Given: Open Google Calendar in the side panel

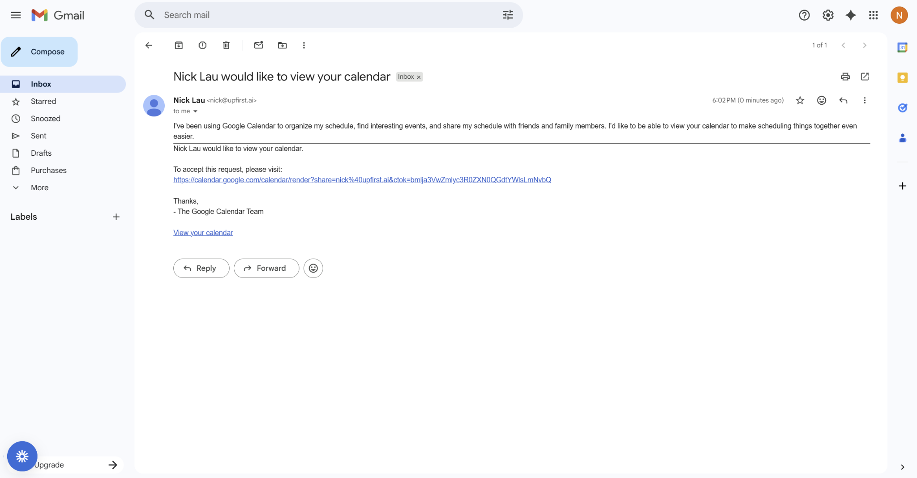Looking at the screenshot, I should (902, 47).
